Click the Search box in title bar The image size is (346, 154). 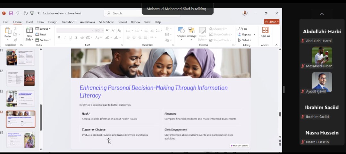pos(142,13)
